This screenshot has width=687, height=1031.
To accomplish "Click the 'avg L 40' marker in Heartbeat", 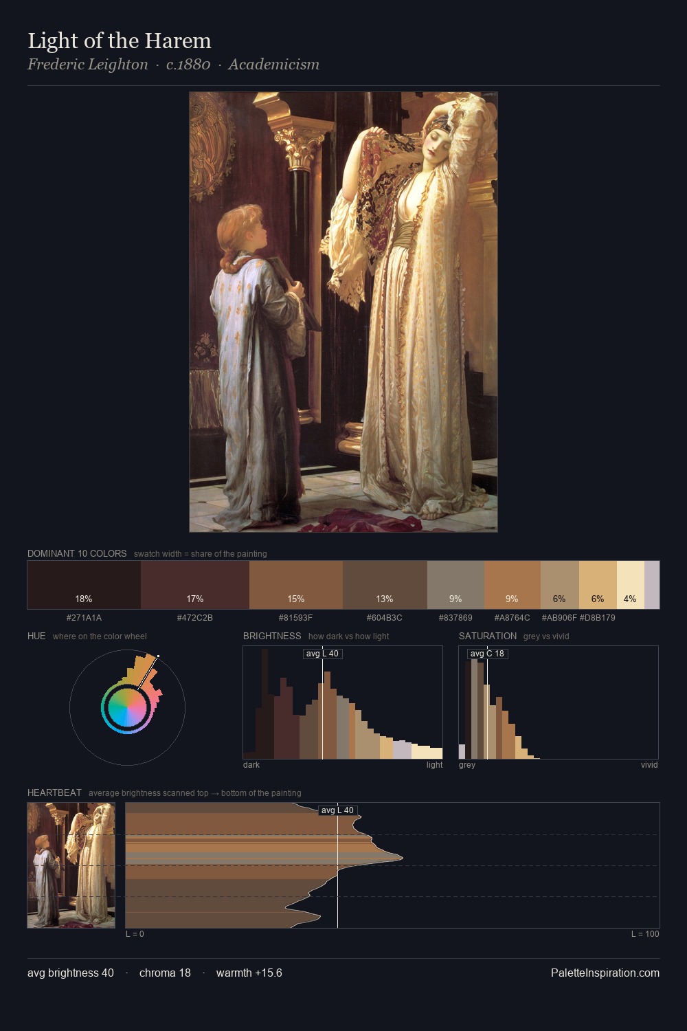I will 337,810.
